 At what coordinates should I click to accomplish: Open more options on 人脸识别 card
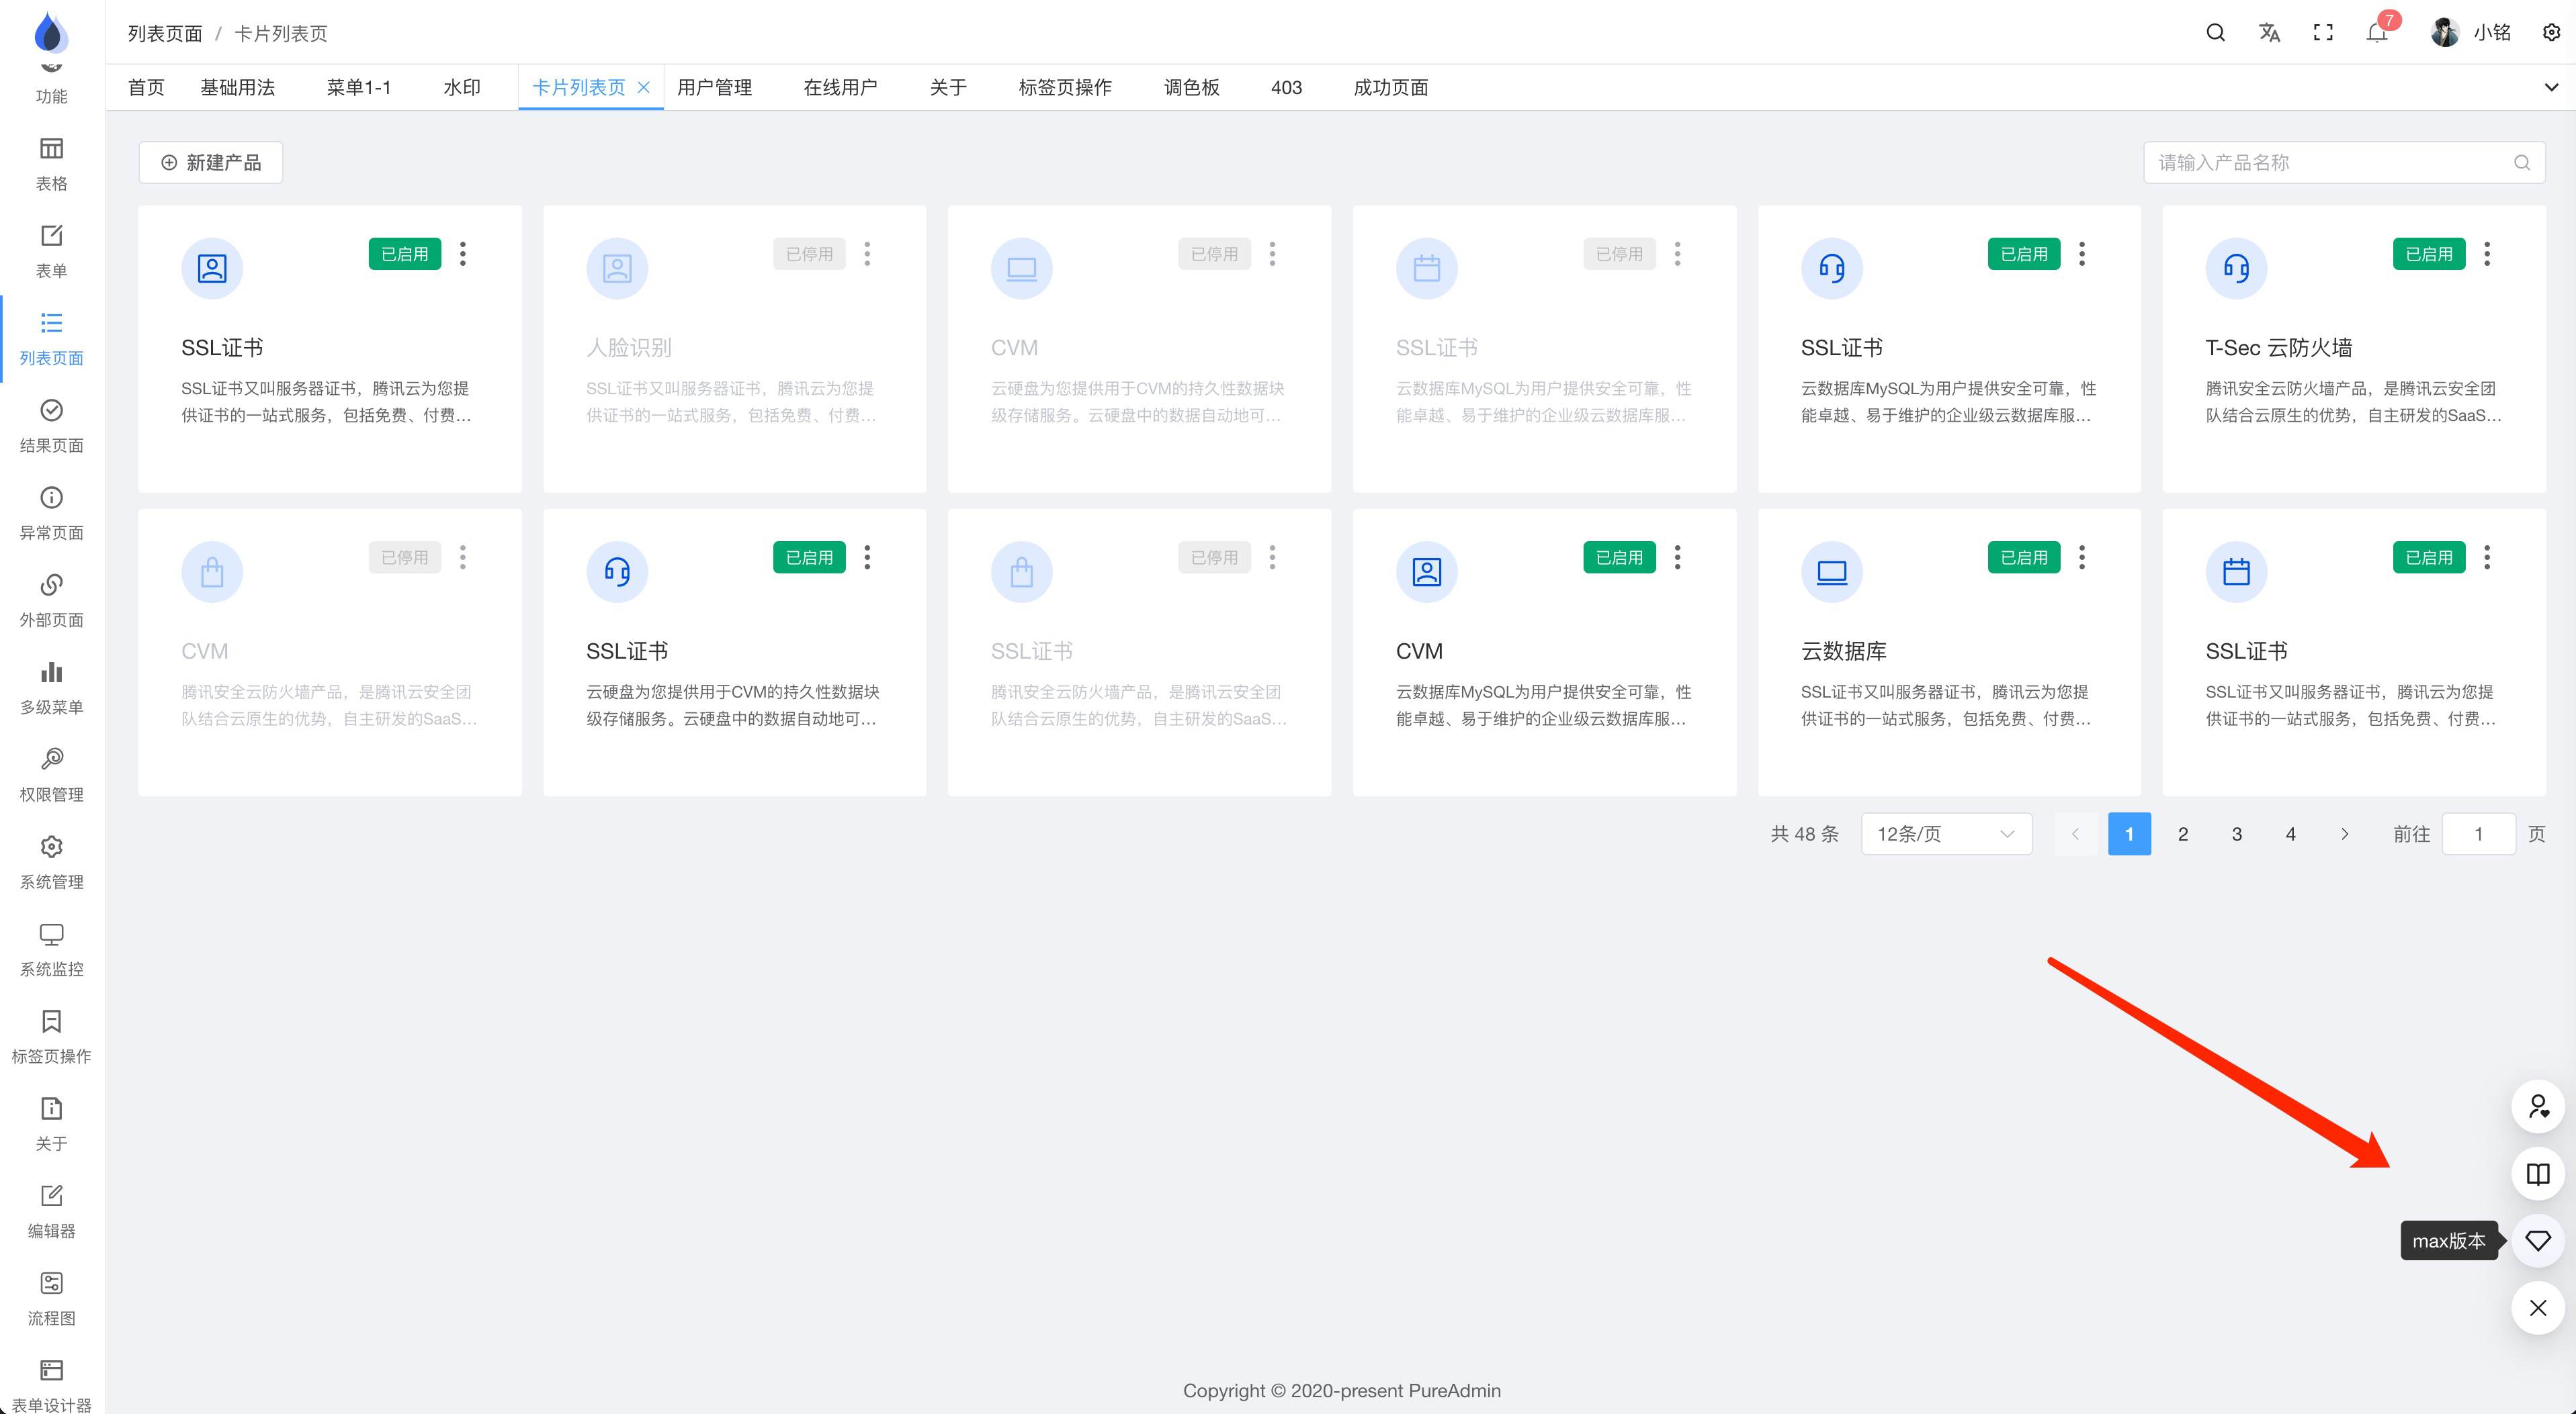(x=867, y=254)
